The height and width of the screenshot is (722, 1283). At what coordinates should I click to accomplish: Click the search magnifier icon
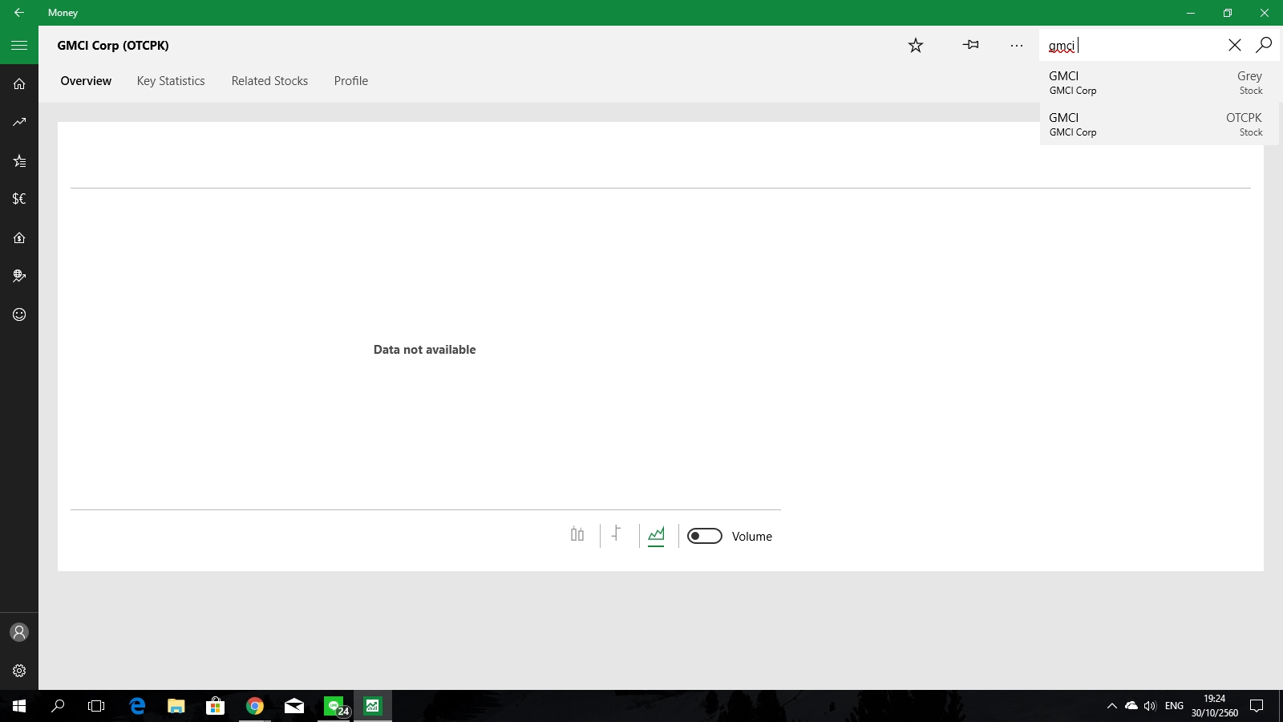tap(1264, 45)
